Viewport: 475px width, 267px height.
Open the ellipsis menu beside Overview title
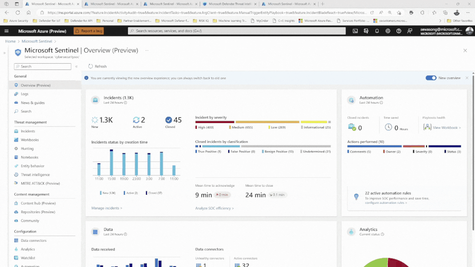click(147, 50)
